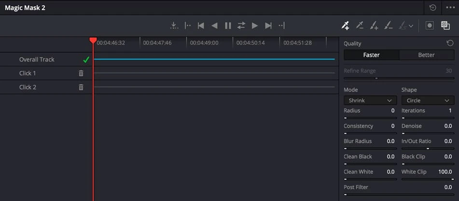
Task: Open the Shape dropdown showing Circle
Action: coord(428,100)
